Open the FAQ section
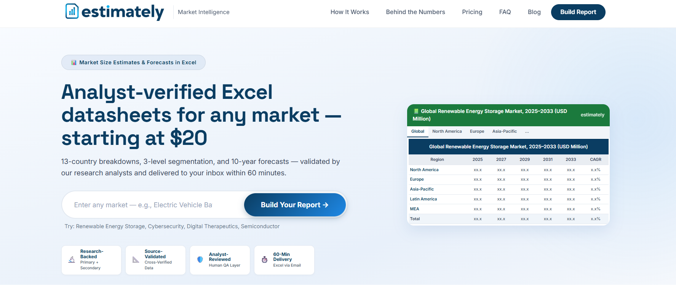676x286 pixels. pos(505,12)
